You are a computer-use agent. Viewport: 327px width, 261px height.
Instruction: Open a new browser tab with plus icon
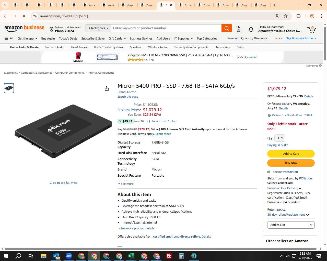pyautogui.click(x=275, y=5)
